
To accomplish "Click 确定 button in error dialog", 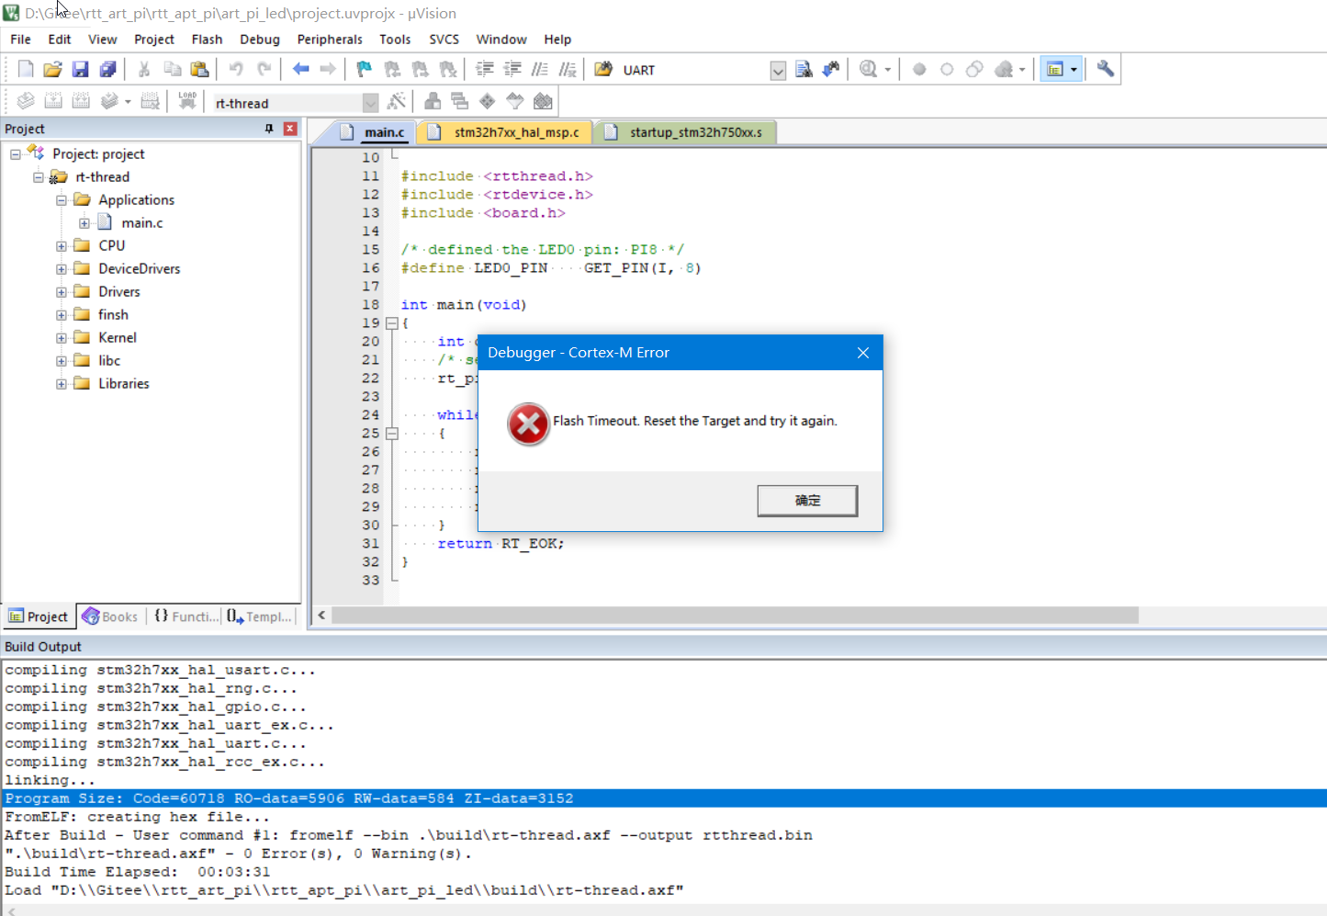I will (x=807, y=501).
